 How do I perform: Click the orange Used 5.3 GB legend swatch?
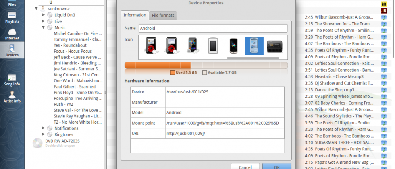(173, 73)
